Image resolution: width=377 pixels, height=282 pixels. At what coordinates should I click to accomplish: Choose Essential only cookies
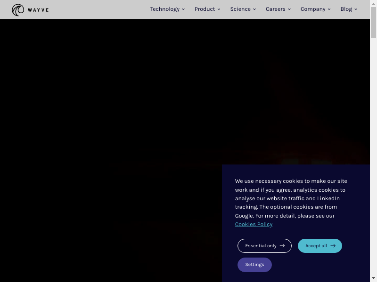[x=264, y=246]
